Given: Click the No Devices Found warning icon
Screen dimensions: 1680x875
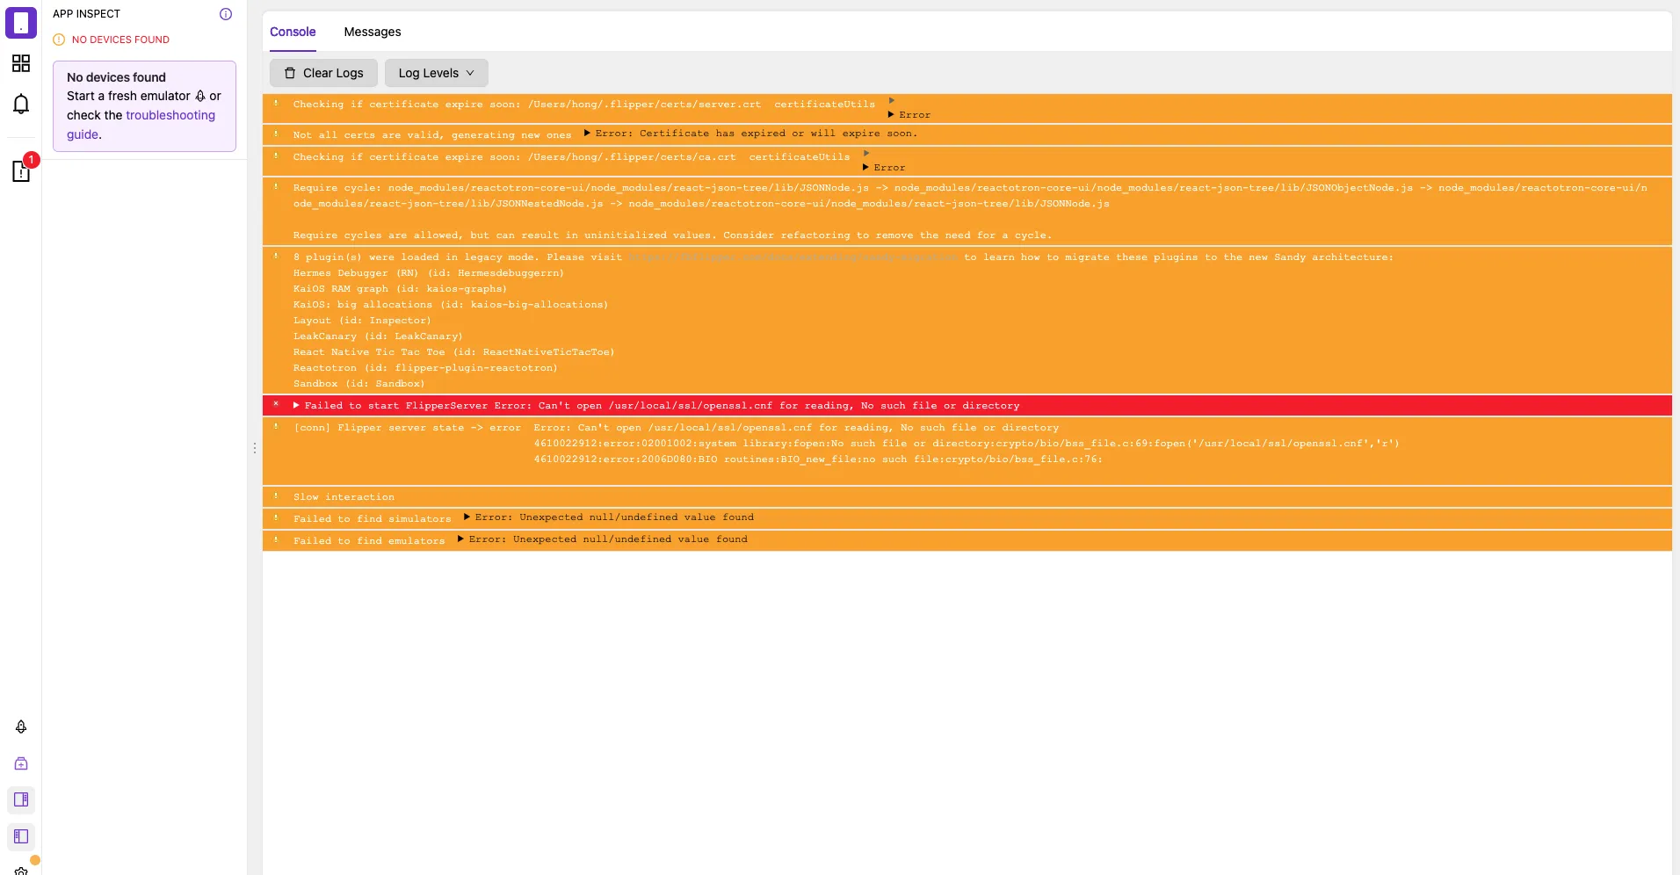Looking at the screenshot, I should [59, 40].
